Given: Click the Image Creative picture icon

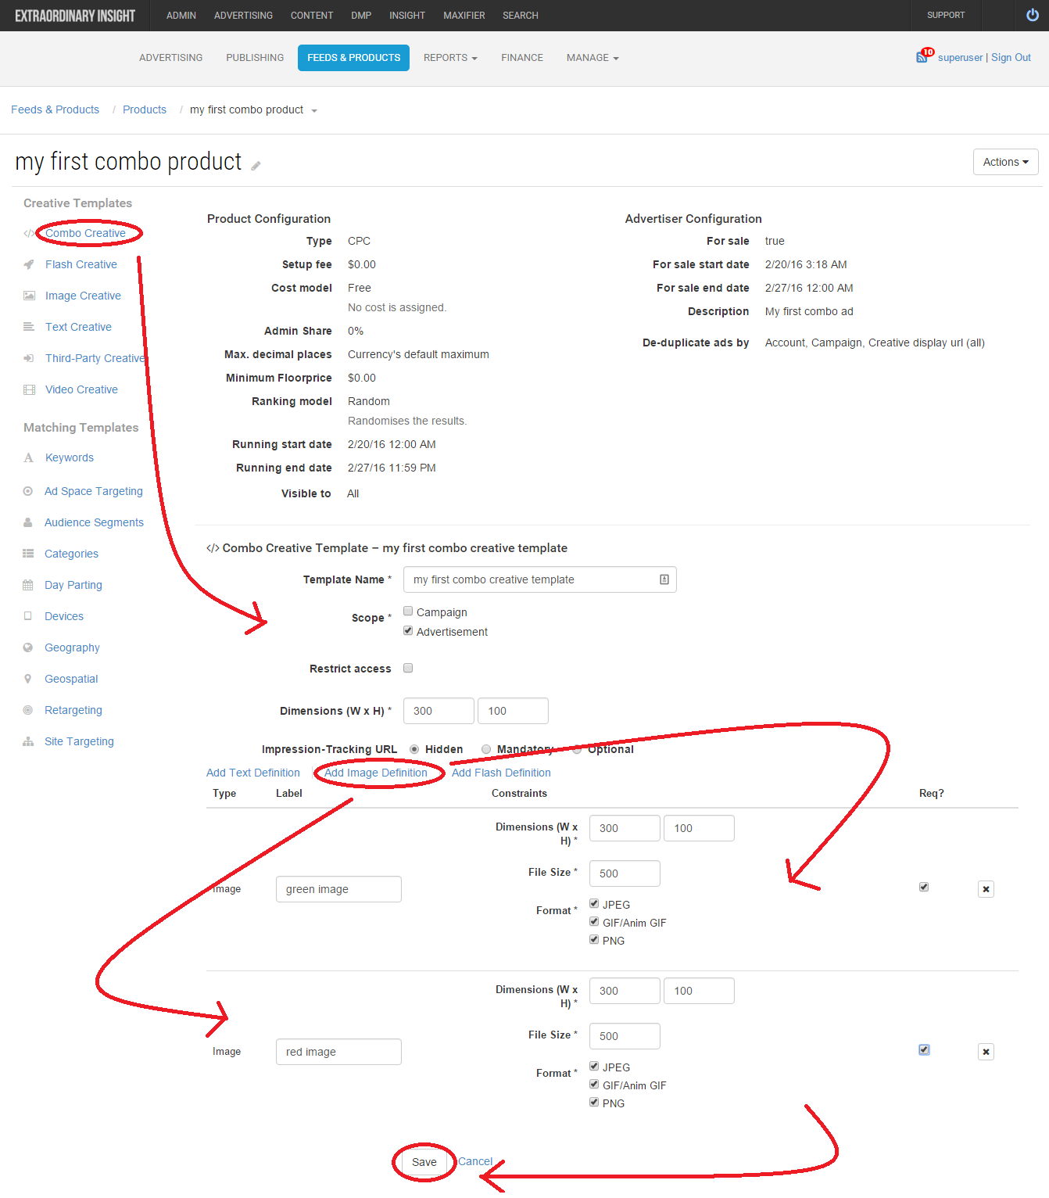Looking at the screenshot, I should 29,296.
